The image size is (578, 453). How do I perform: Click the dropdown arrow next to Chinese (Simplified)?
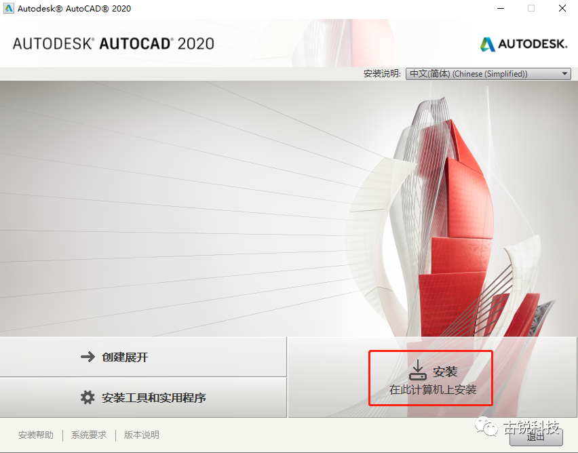(564, 73)
